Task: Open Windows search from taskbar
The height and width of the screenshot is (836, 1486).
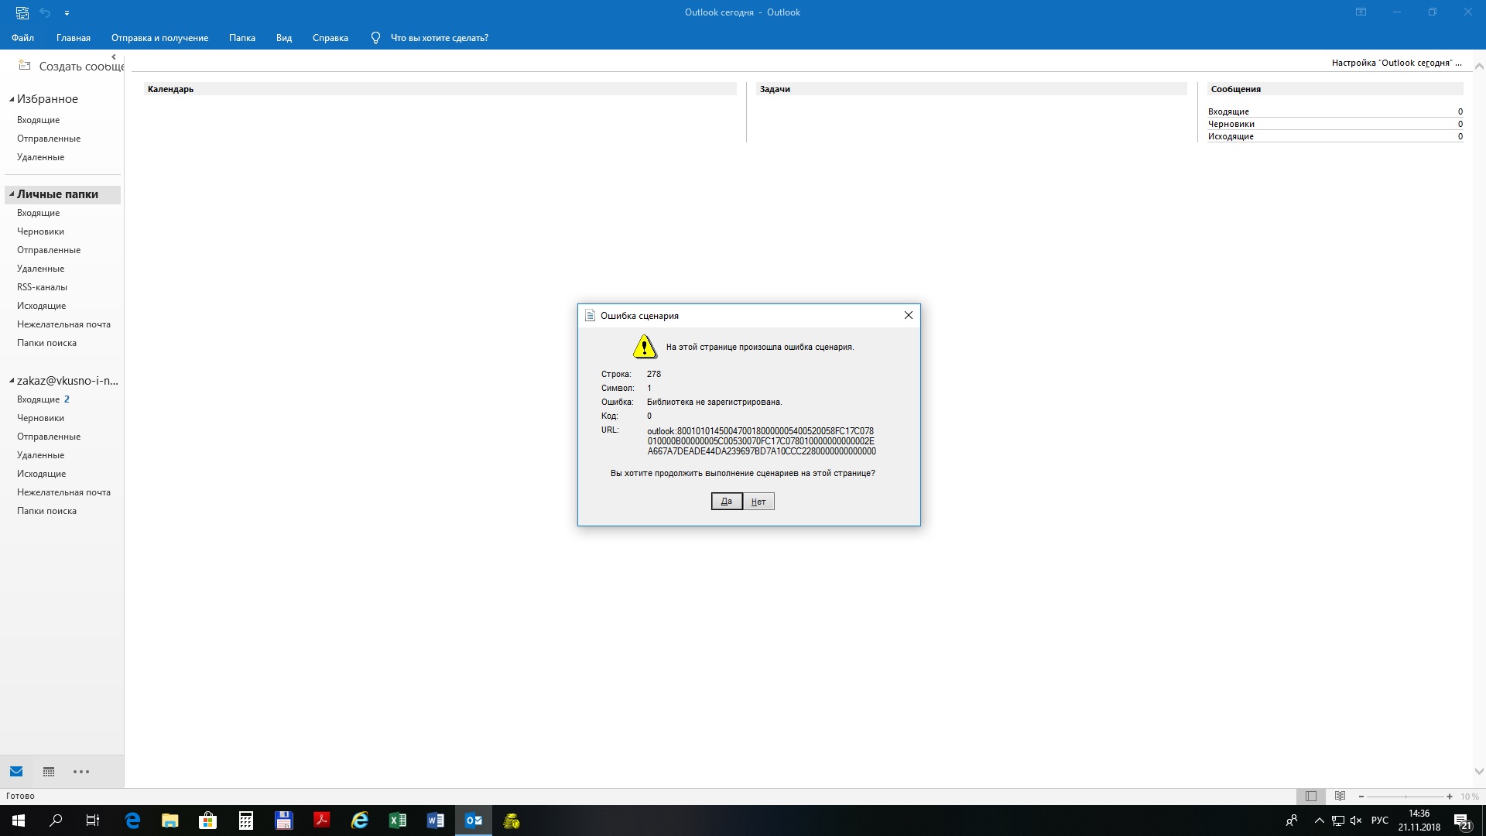Action: [56, 821]
